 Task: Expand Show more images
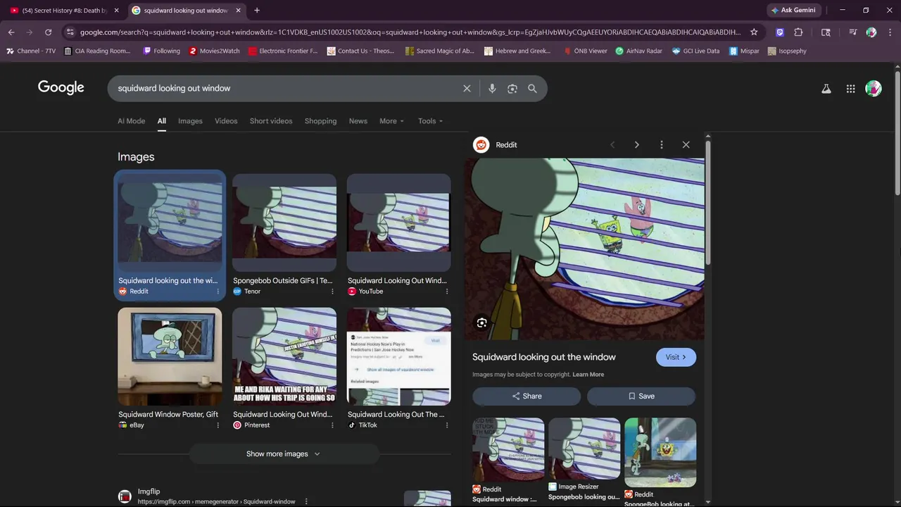tap(284, 454)
